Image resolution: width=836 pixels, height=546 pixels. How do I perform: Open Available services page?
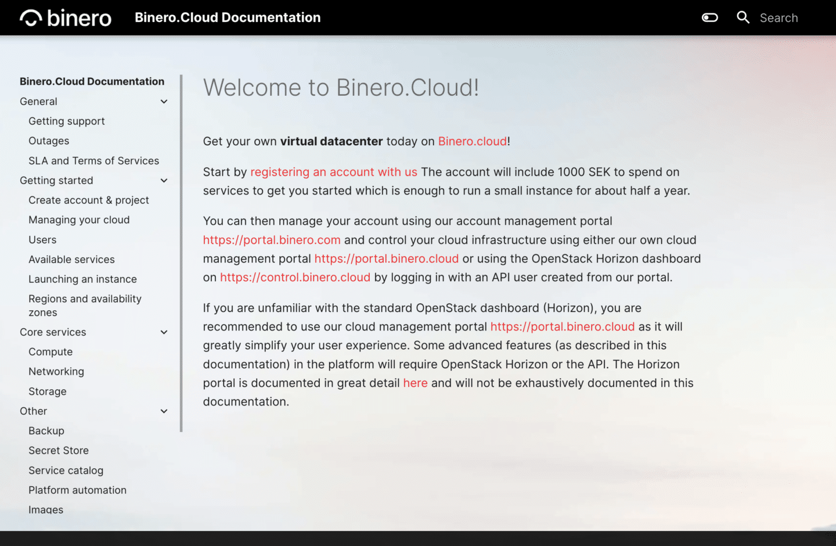click(x=71, y=260)
